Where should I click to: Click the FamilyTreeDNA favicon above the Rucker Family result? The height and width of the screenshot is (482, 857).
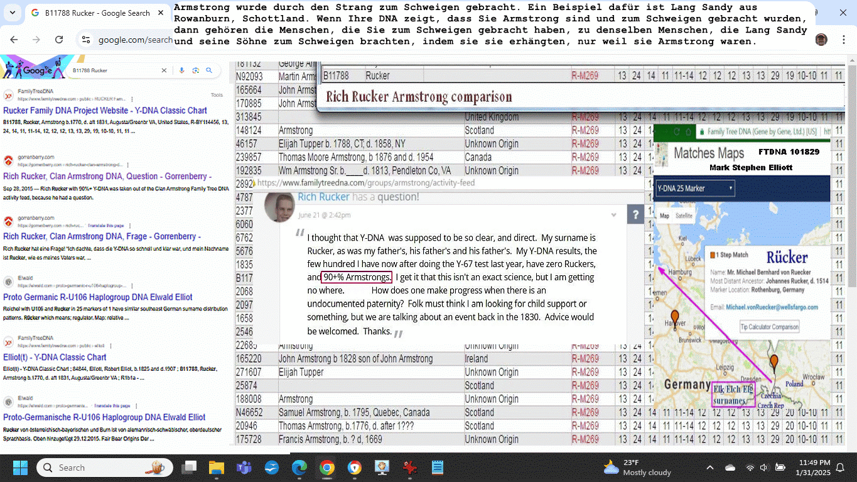8,95
